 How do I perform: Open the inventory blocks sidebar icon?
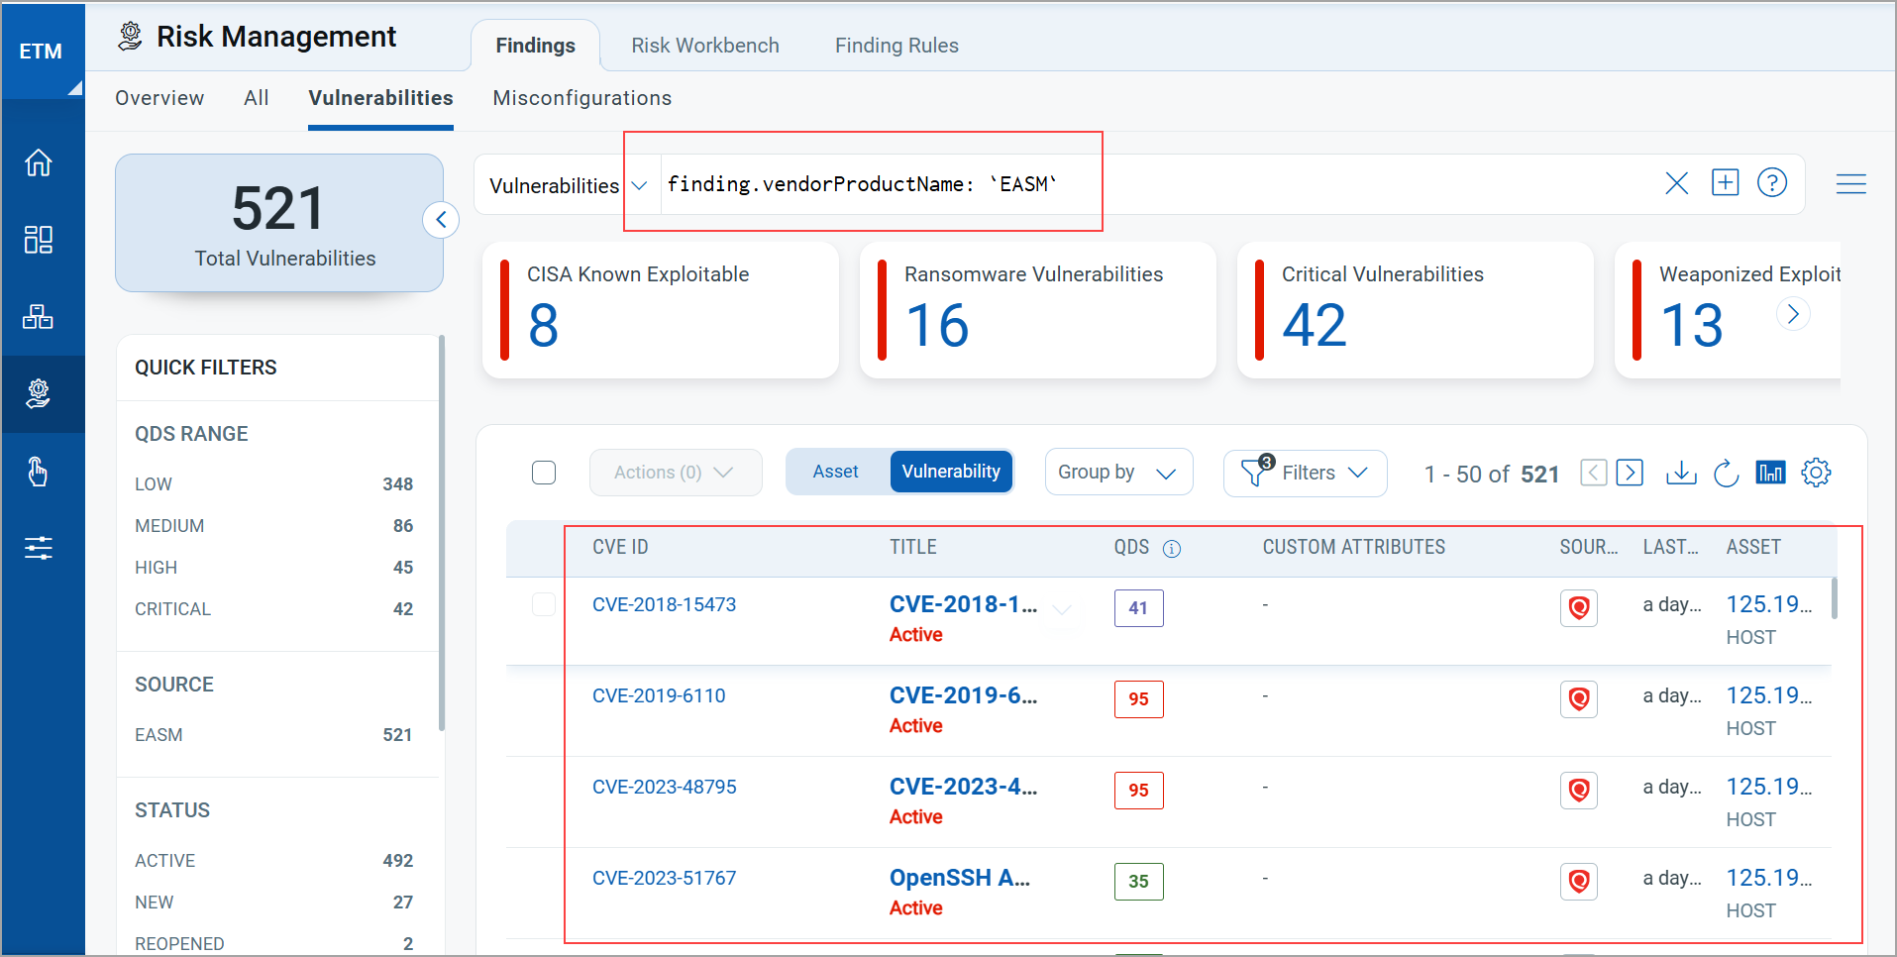[x=39, y=316]
